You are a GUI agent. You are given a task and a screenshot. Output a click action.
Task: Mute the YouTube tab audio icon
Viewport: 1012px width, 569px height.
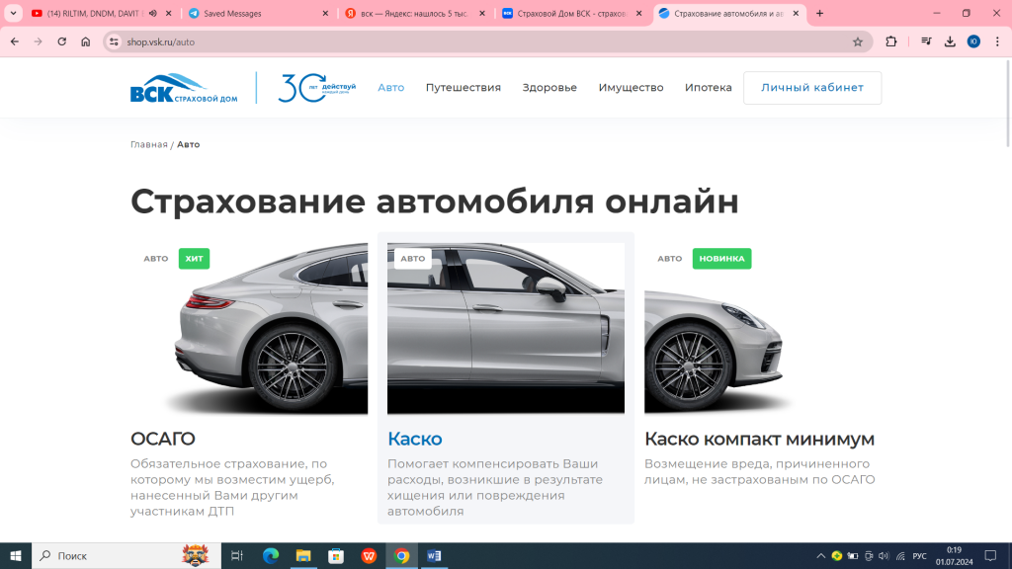[x=153, y=13]
